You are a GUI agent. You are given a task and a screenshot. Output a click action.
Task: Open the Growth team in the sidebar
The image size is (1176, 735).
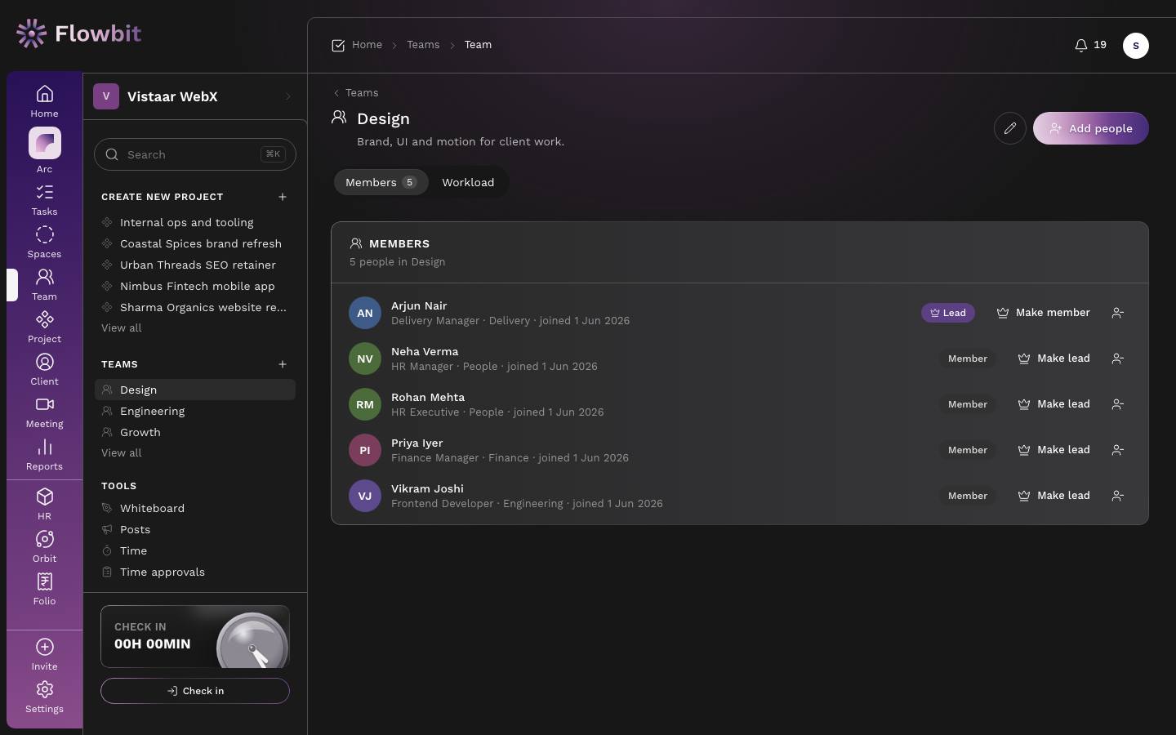[x=195, y=432]
